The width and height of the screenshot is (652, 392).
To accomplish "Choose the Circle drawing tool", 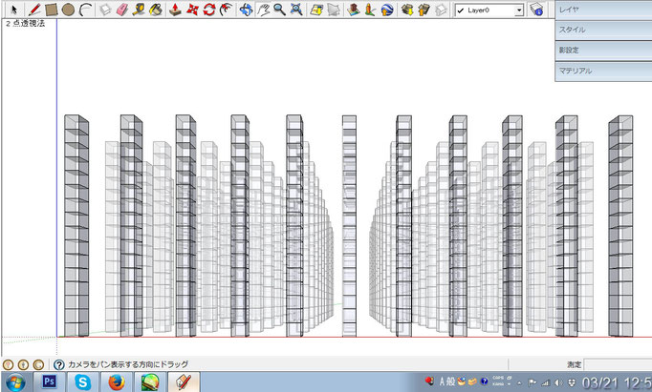I will 68,10.
